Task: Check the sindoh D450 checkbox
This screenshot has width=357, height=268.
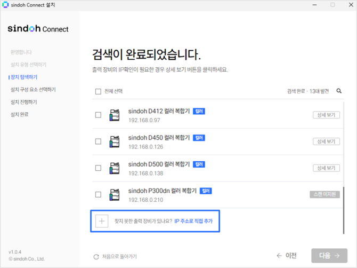Action: point(98,141)
